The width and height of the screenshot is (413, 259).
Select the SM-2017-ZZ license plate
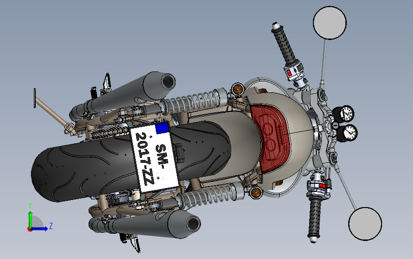[155, 158]
